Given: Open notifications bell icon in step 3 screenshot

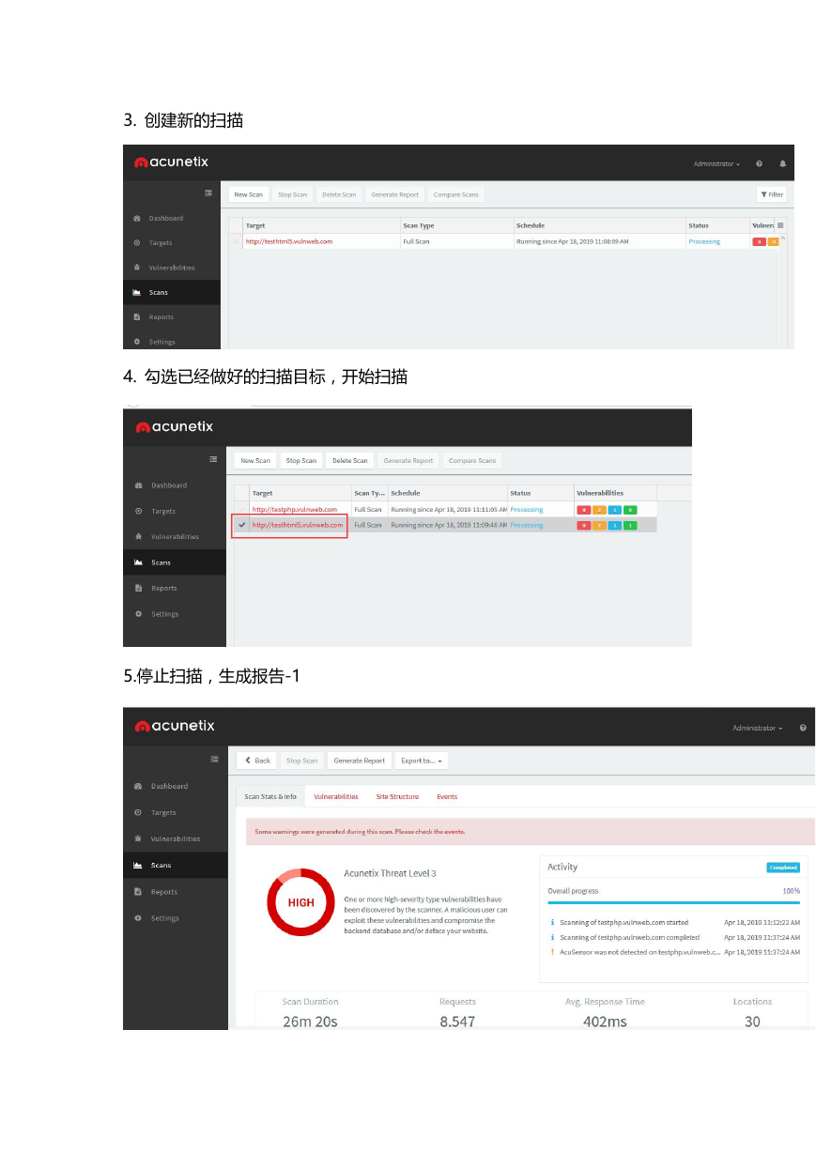Looking at the screenshot, I should coord(782,163).
